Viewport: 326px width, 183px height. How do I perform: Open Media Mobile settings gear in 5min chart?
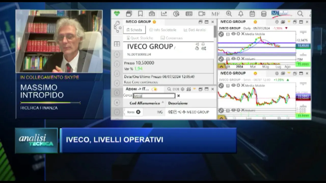tap(238, 85)
